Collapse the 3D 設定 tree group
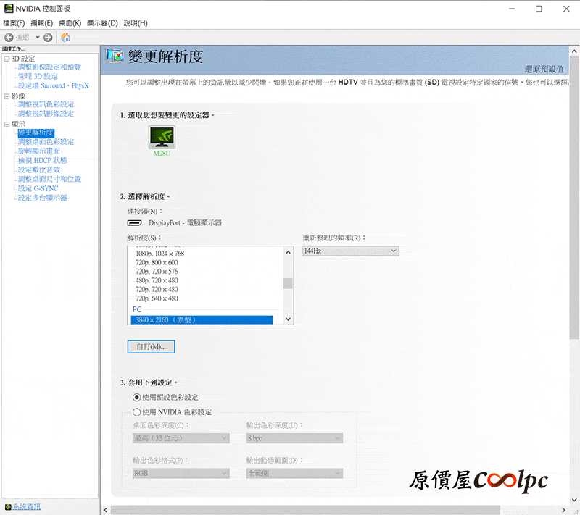 click(7, 59)
